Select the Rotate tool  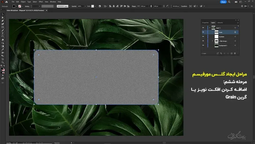[x=3, y=37]
